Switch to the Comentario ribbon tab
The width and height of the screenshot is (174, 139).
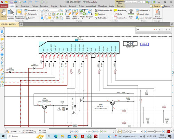click(25, 6)
